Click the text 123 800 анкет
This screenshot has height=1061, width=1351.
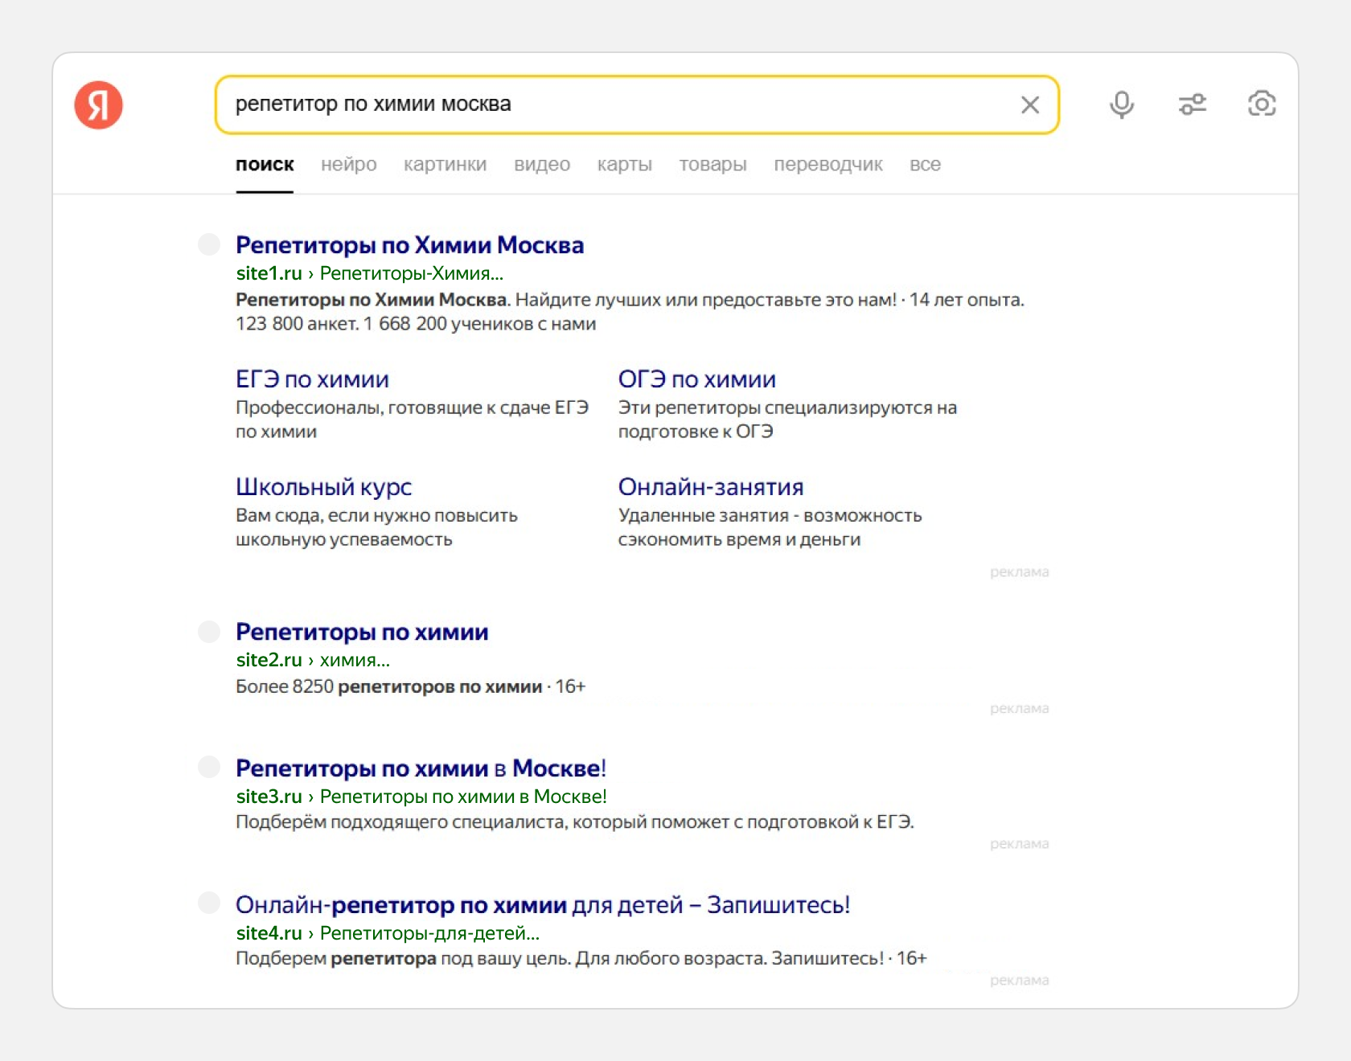(x=297, y=324)
